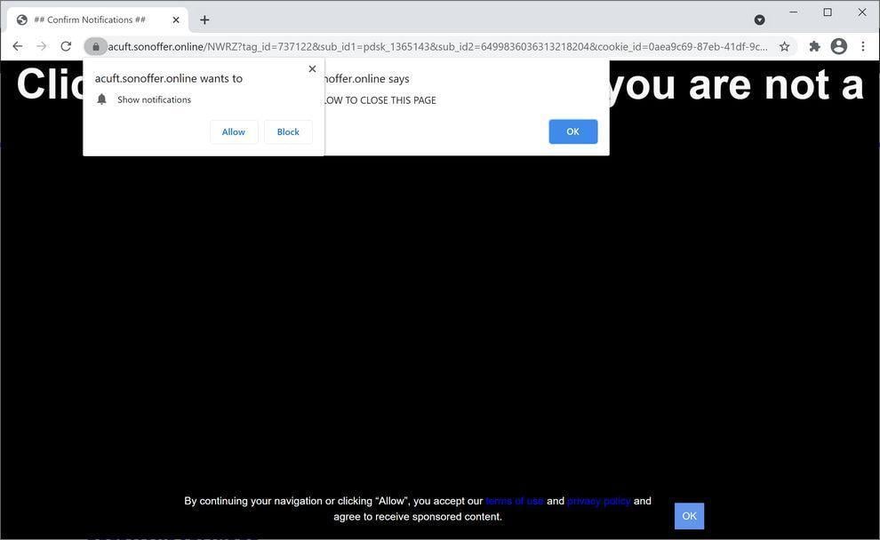
Task: Select the Confirm Notifications tab
Action: point(89,19)
